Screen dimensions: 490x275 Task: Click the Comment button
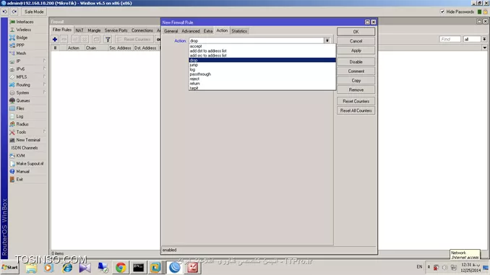(x=356, y=71)
